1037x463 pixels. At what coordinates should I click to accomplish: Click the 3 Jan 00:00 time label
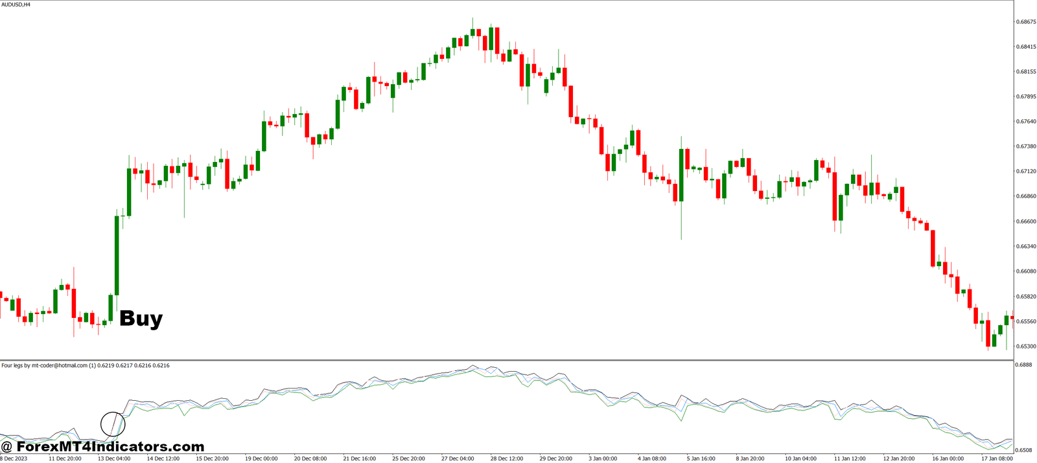[603, 458]
